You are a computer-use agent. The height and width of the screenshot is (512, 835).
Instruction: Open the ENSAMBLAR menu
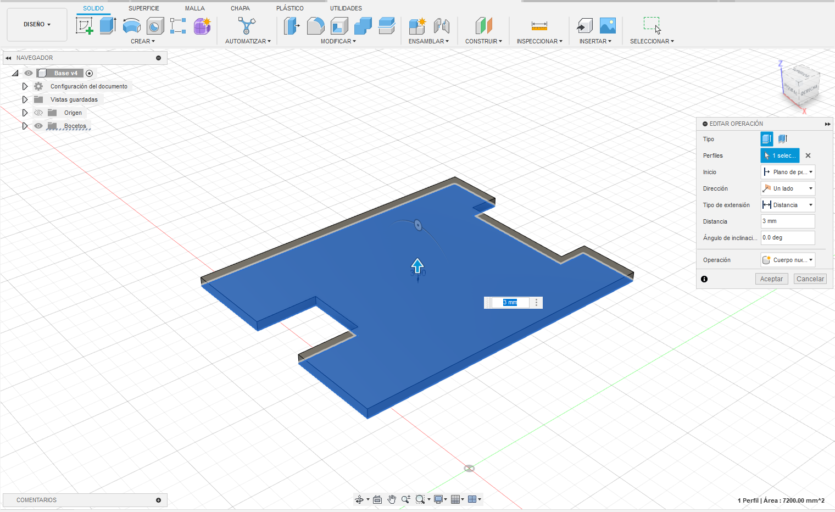coord(428,41)
